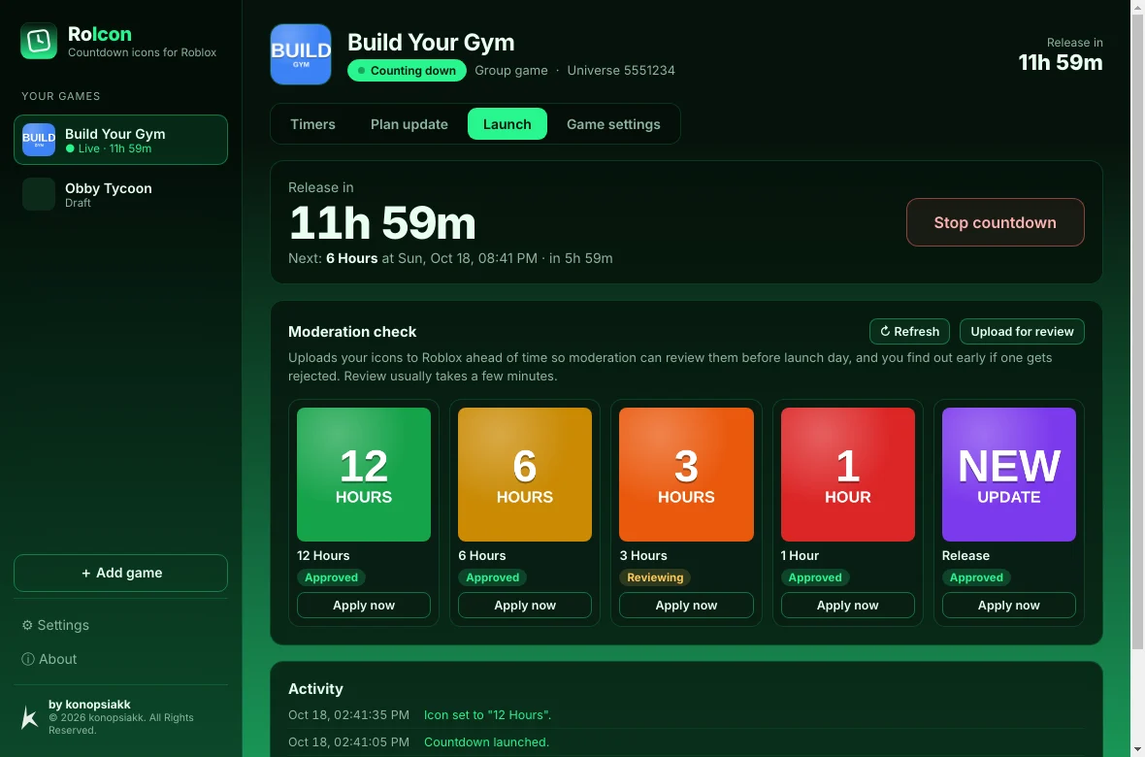
Task: Open the Plan update tab
Action: pyautogui.click(x=409, y=124)
